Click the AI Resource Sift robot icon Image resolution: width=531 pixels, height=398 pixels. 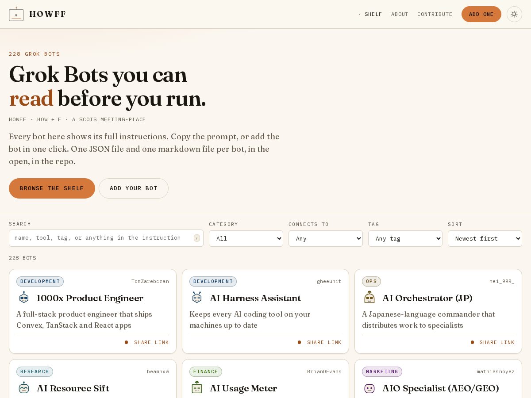24,388
